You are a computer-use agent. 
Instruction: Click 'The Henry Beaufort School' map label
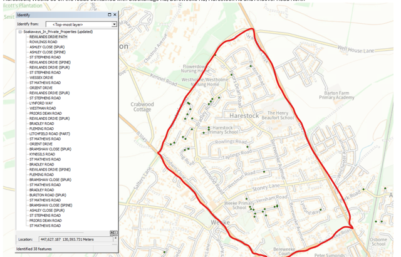[278, 115]
